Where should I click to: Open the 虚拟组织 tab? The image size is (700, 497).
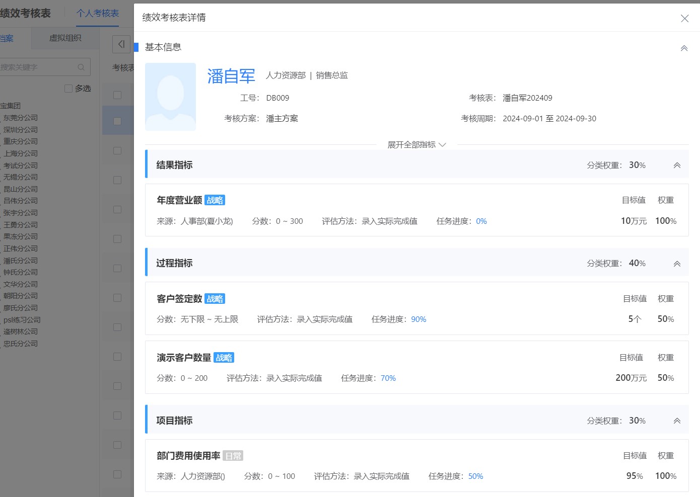point(65,38)
